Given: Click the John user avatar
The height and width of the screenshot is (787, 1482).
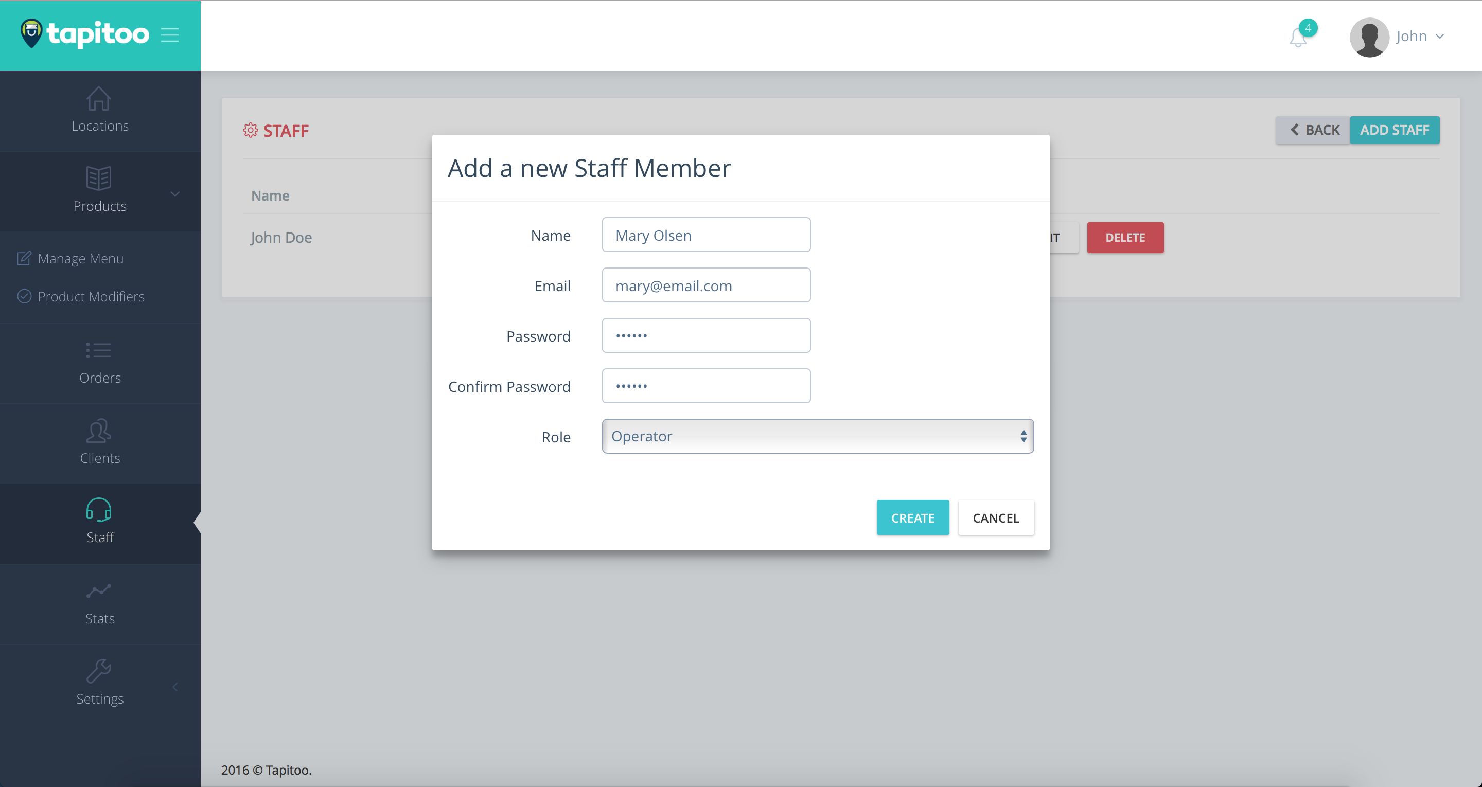Looking at the screenshot, I should [1370, 37].
